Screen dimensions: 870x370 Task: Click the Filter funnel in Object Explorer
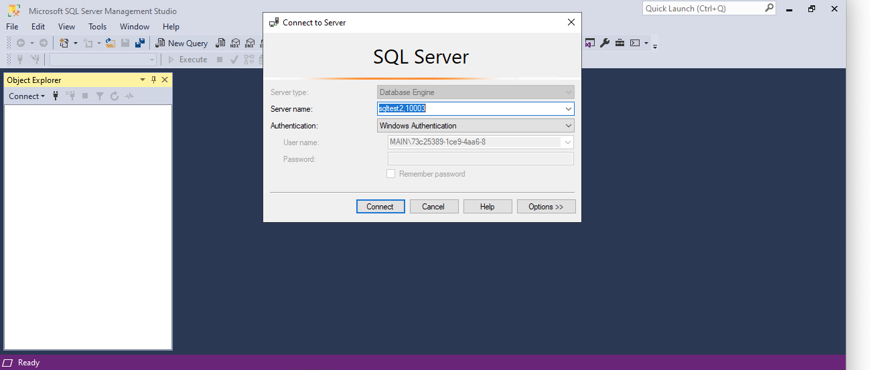point(100,96)
